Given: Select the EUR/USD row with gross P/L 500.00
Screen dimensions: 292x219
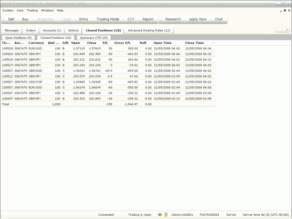Looking at the screenshot, I should coord(108,49).
